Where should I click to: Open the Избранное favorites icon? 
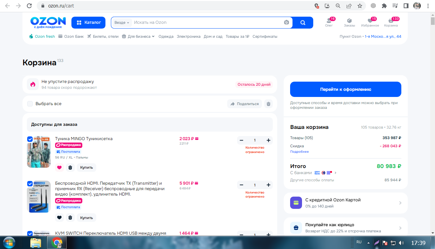click(370, 22)
